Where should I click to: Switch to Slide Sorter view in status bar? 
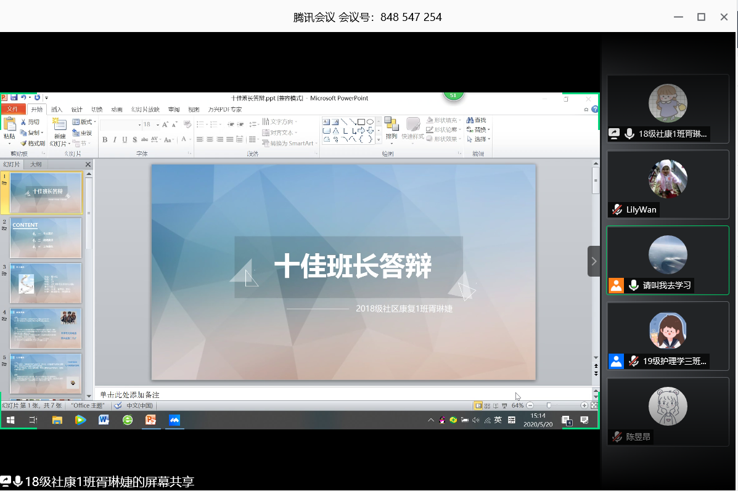pos(487,405)
